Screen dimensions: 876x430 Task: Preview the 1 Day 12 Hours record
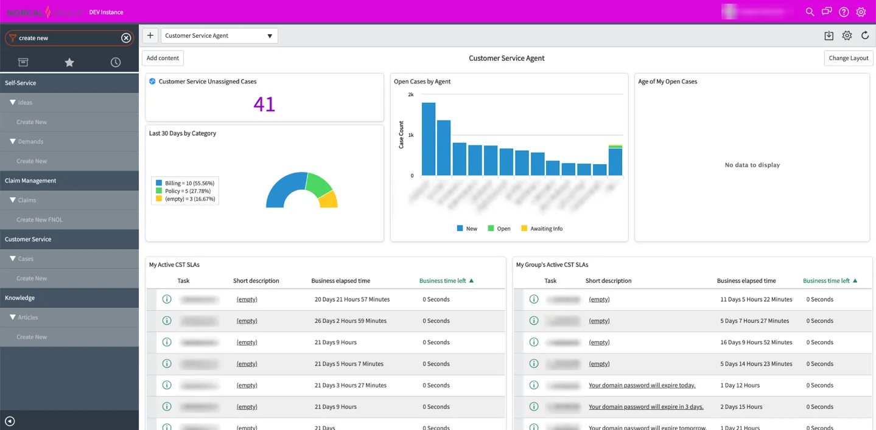[x=534, y=385]
